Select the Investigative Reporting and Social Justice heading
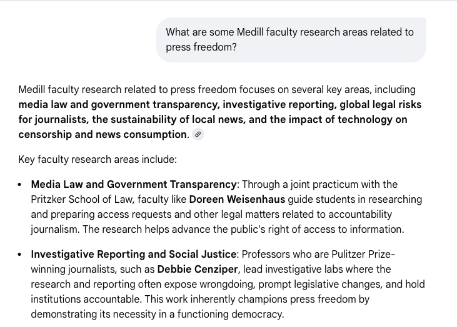 [x=134, y=255]
